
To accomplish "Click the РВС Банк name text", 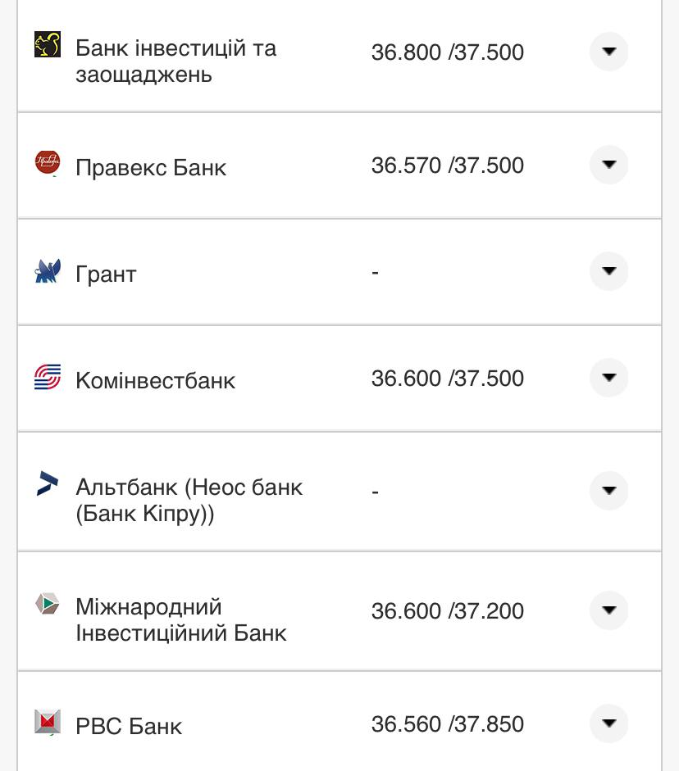I will click(x=129, y=727).
